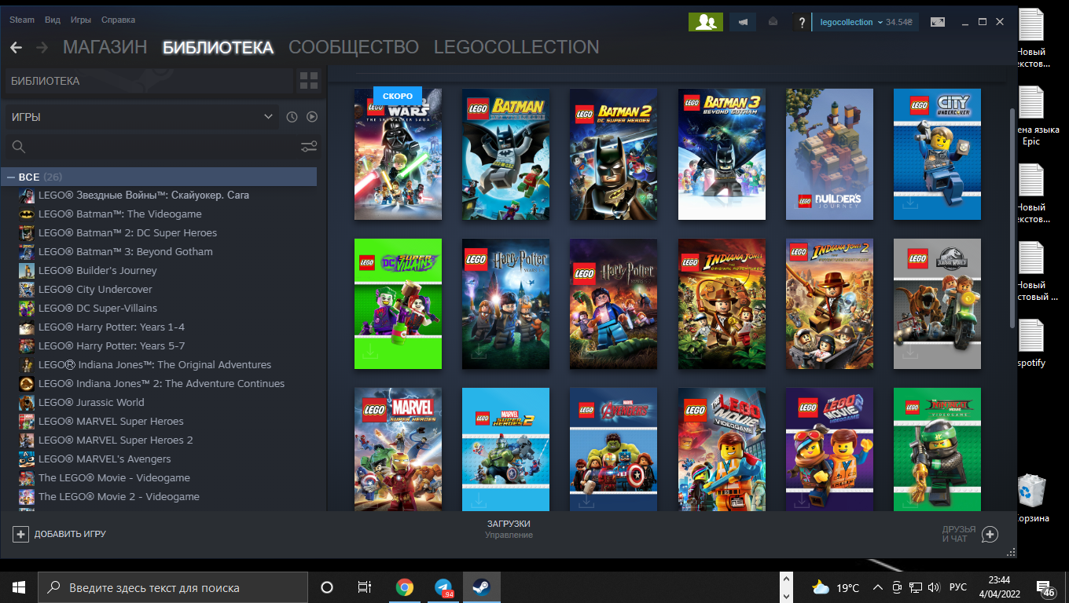Open Telegram from the taskbar
Viewport: 1069px width, 603px height.
point(443,587)
